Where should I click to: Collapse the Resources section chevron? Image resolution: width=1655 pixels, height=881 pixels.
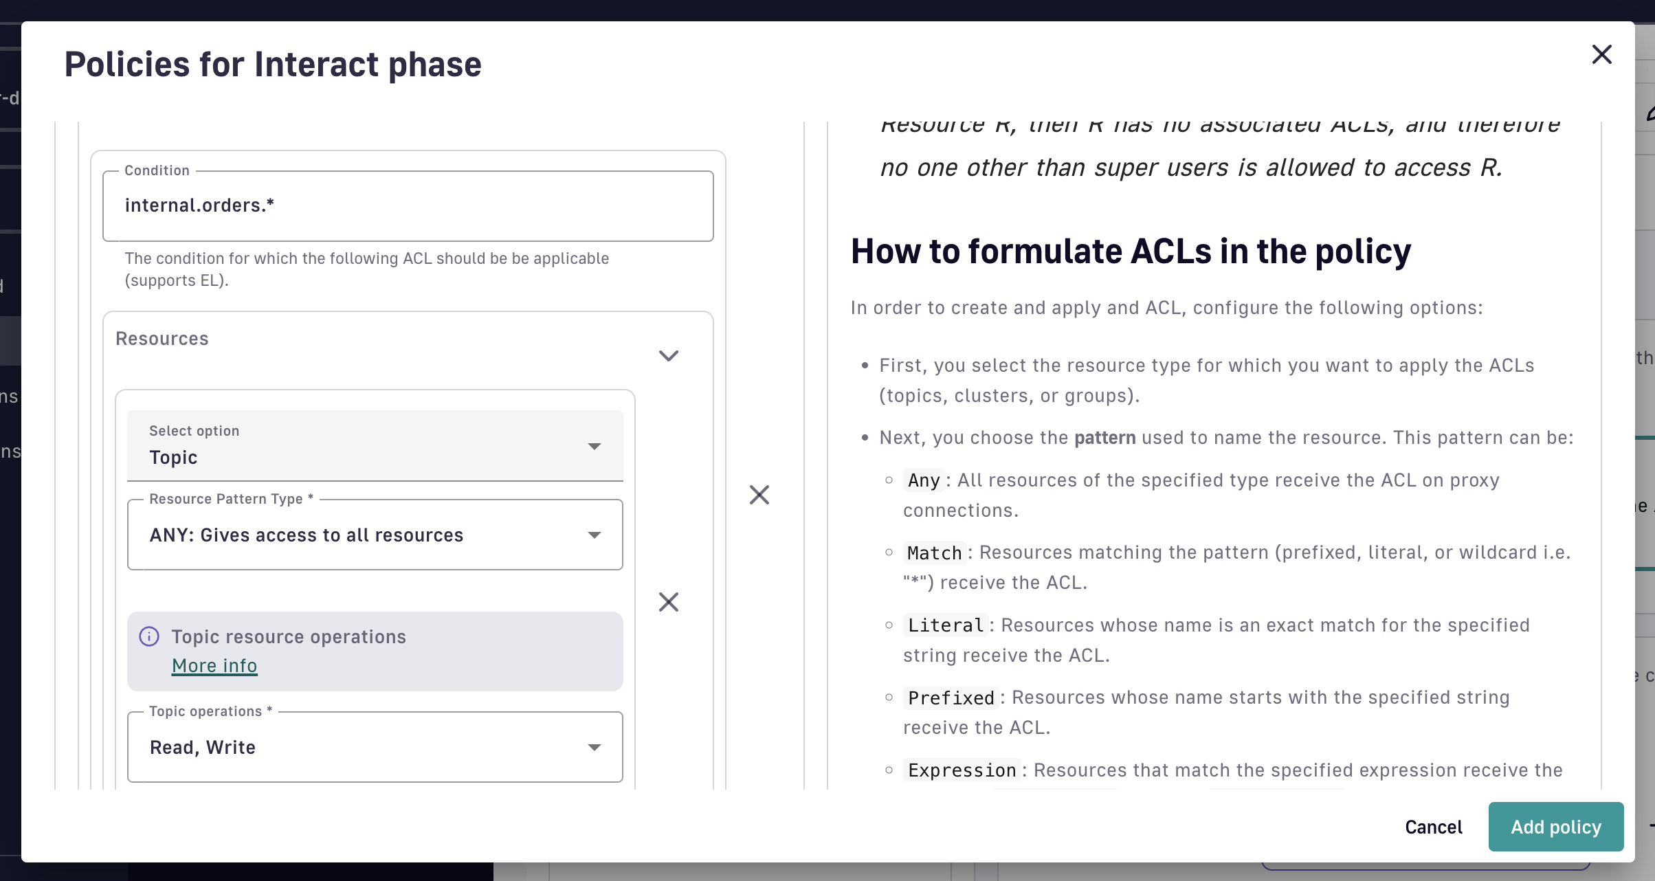click(668, 355)
